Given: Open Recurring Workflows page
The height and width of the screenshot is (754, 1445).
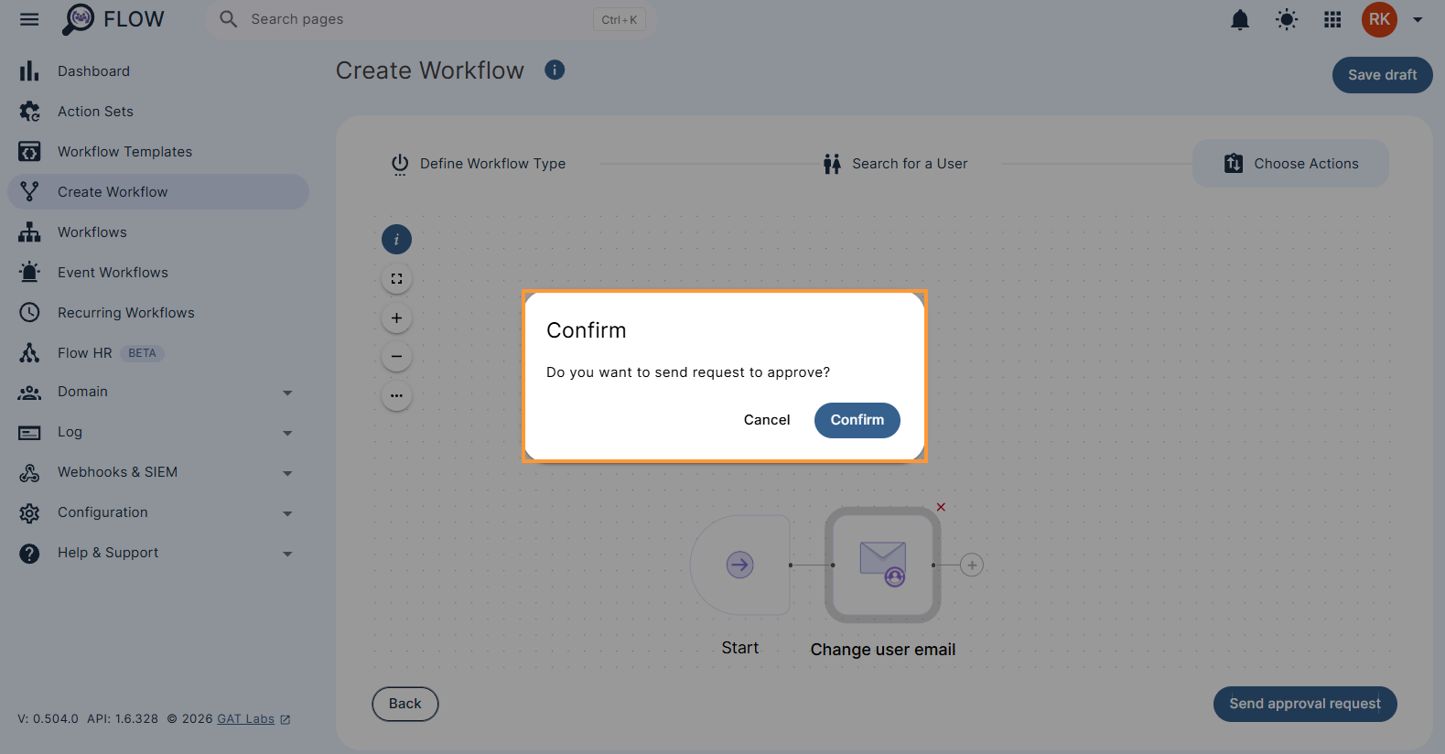Looking at the screenshot, I should [158, 313].
